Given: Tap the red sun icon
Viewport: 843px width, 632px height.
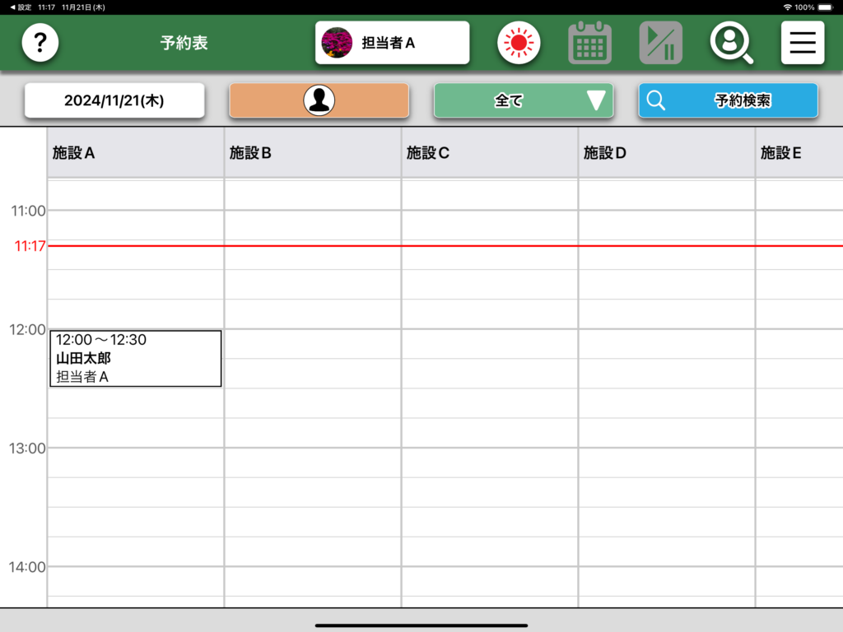Looking at the screenshot, I should click(519, 43).
